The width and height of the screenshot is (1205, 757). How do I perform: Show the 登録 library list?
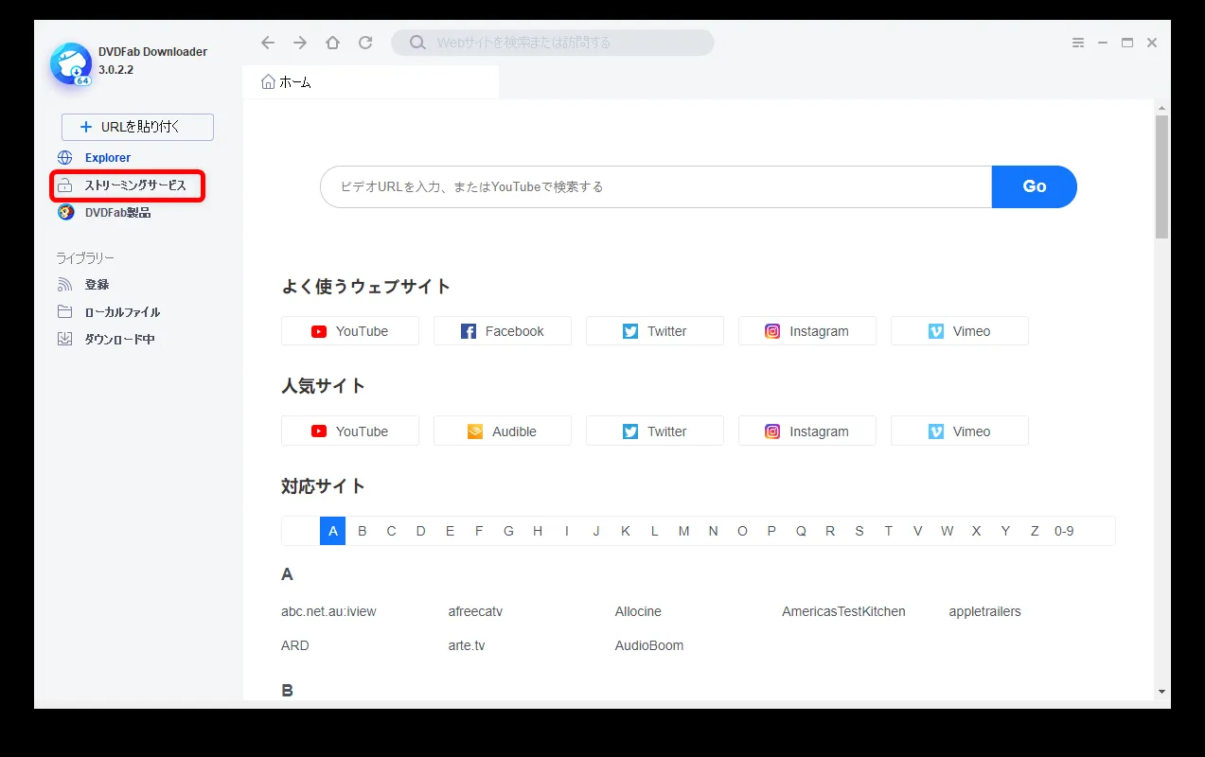tap(97, 284)
